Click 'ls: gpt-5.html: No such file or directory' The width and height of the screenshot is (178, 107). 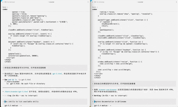pyautogui.click(x=26, y=84)
